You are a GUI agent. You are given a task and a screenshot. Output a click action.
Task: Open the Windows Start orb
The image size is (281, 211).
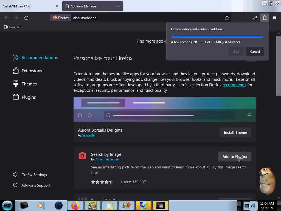(x=7, y=206)
